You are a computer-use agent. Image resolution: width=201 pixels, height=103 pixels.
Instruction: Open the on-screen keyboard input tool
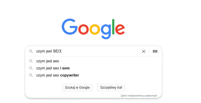click(x=155, y=51)
